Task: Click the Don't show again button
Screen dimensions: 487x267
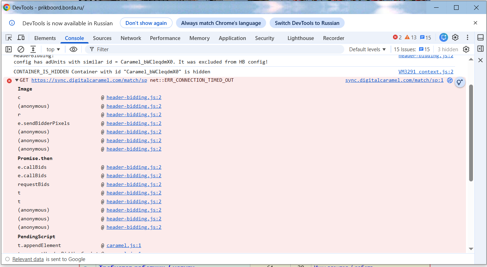Action: (146, 23)
